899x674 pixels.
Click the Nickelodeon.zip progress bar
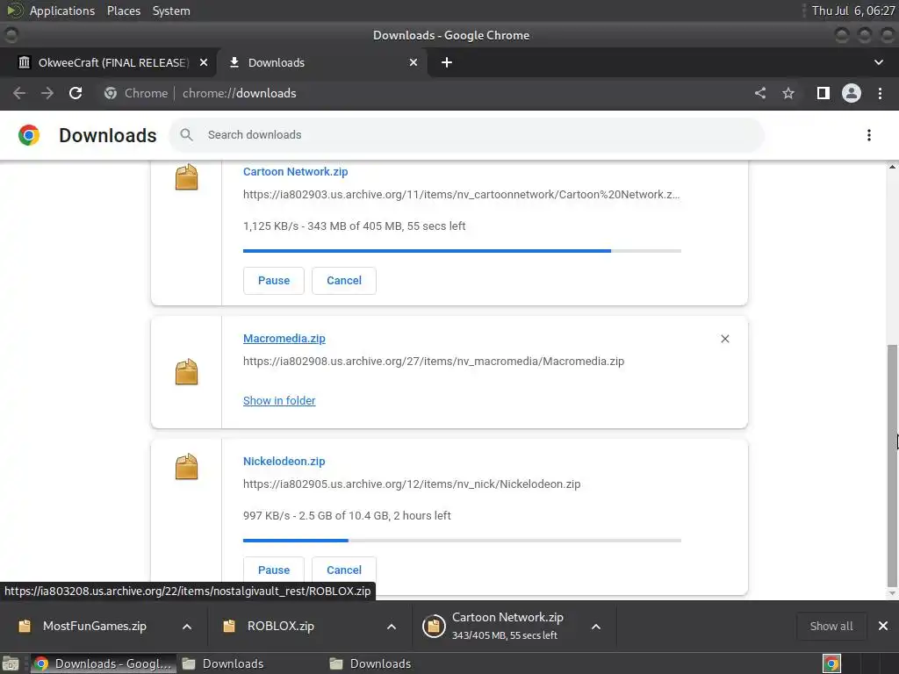tap(462, 541)
